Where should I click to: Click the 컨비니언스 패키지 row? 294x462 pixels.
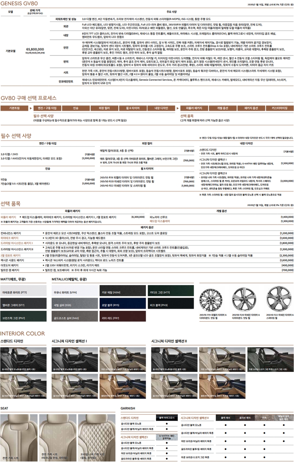pyautogui.click(x=147, y=233)
